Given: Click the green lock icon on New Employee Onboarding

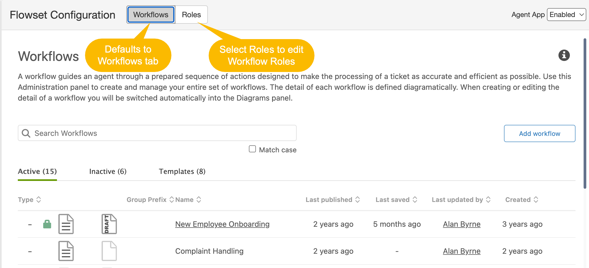Looking at the screenshot, I should (47, 224).
